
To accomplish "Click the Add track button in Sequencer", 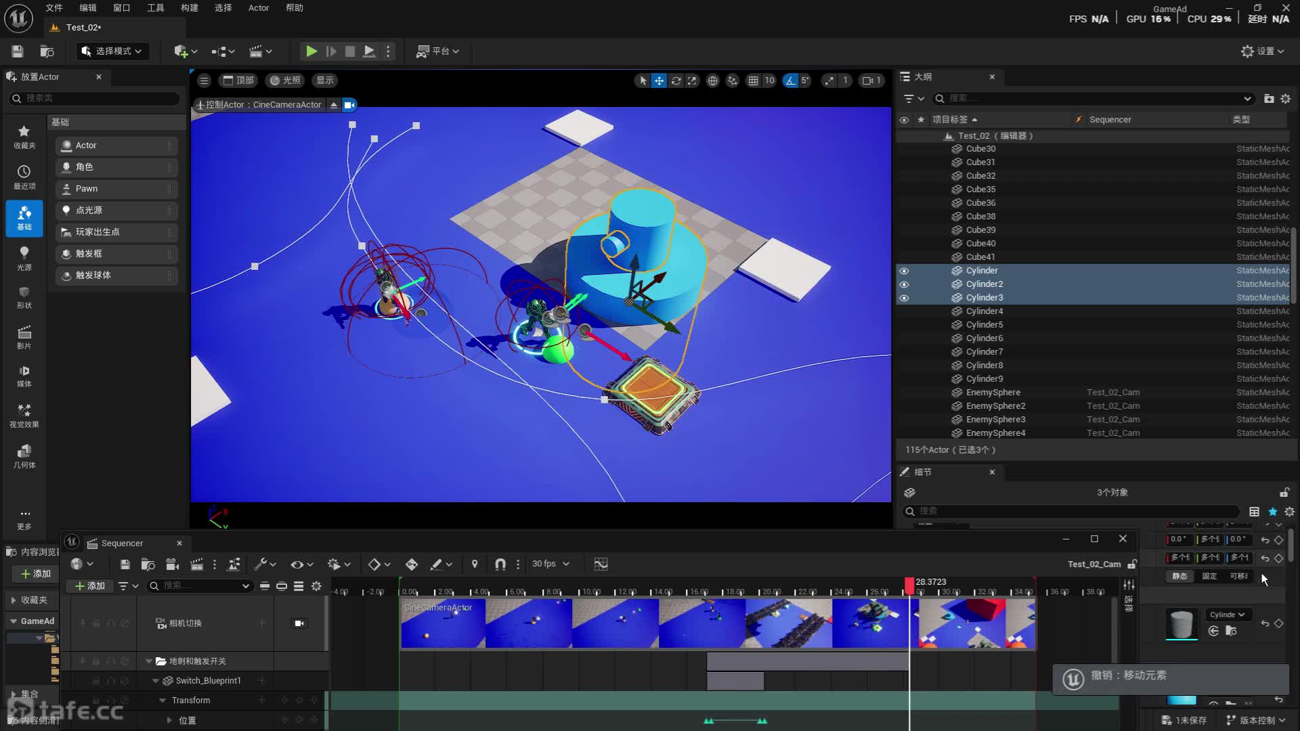I will coord(90,586).
